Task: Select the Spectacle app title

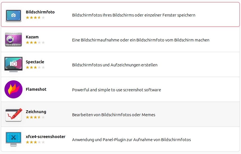Action: (x=35, y=62)
